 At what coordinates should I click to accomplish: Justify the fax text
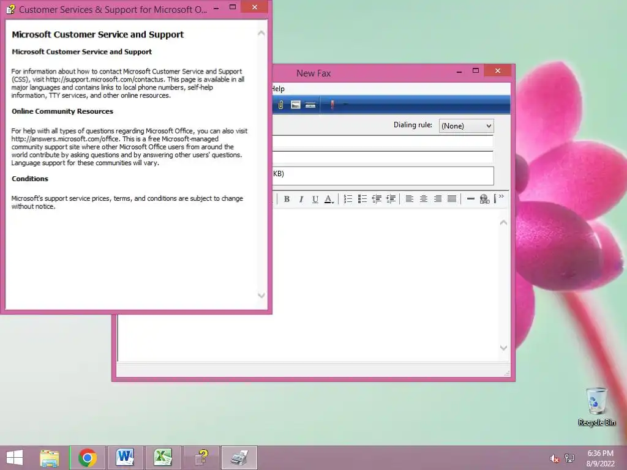coord(452,199)
